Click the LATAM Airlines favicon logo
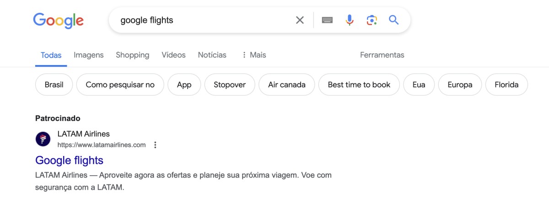Image resolution: width=549 pixels, height=203 pixels. point(43,139)
